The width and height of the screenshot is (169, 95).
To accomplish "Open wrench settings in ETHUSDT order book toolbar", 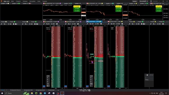I will (x=87, y=24).
